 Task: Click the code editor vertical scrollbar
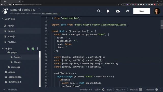pos(162,25)
